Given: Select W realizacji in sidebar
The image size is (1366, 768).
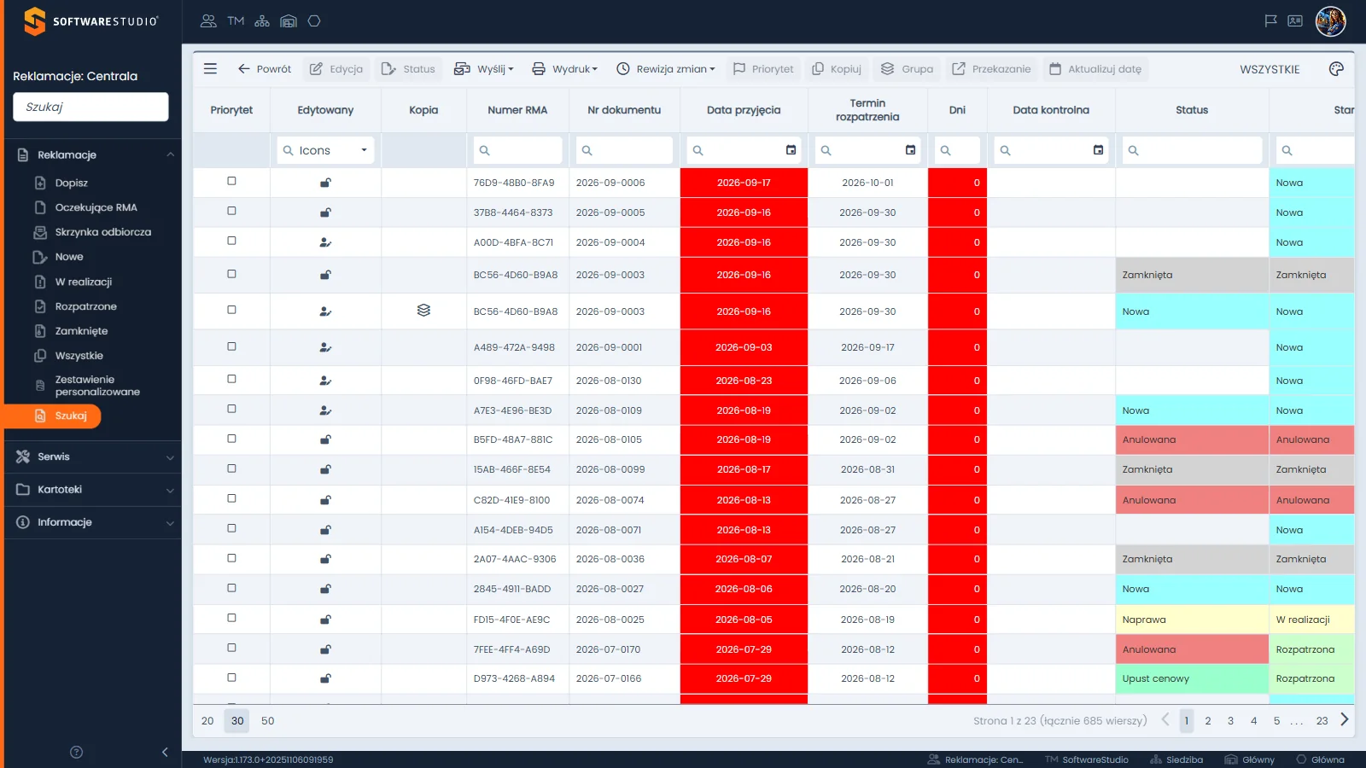Looking at the screenshot, I should click(84, 282).
